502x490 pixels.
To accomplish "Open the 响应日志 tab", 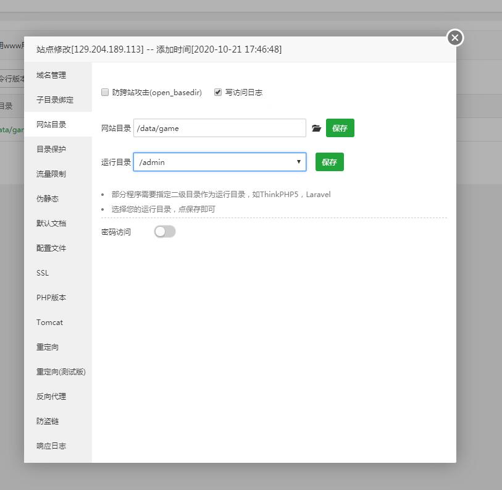I will pos(51,446).
